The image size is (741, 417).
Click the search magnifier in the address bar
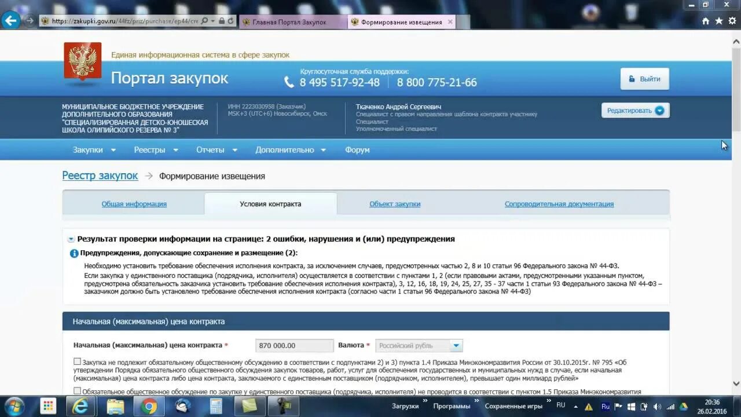204,21
